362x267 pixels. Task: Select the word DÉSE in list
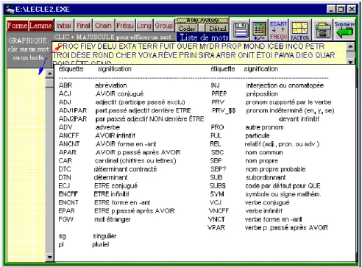click(x=81, y=55)
